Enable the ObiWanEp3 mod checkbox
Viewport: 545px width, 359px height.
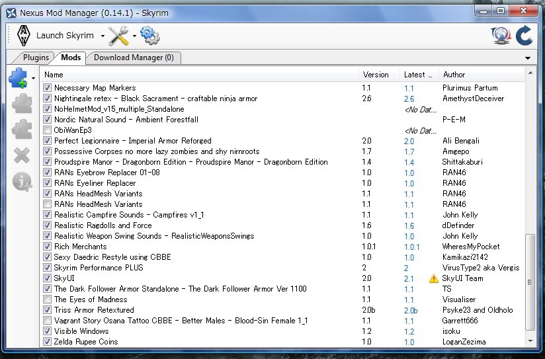[47, 130]
